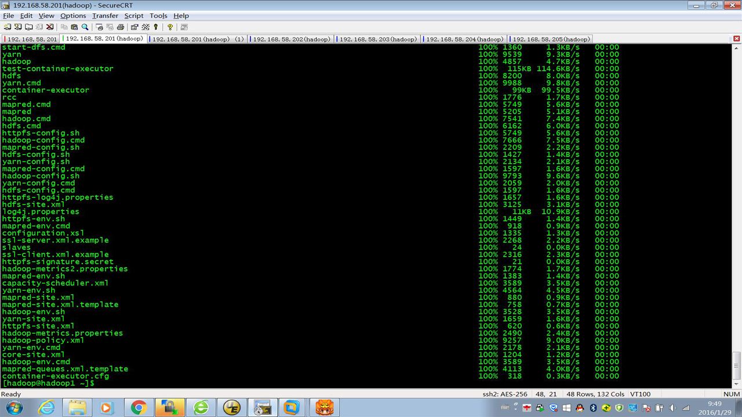Open the Windows Start menu
This screenshot has width=742, height=417.
pos(13,408)
